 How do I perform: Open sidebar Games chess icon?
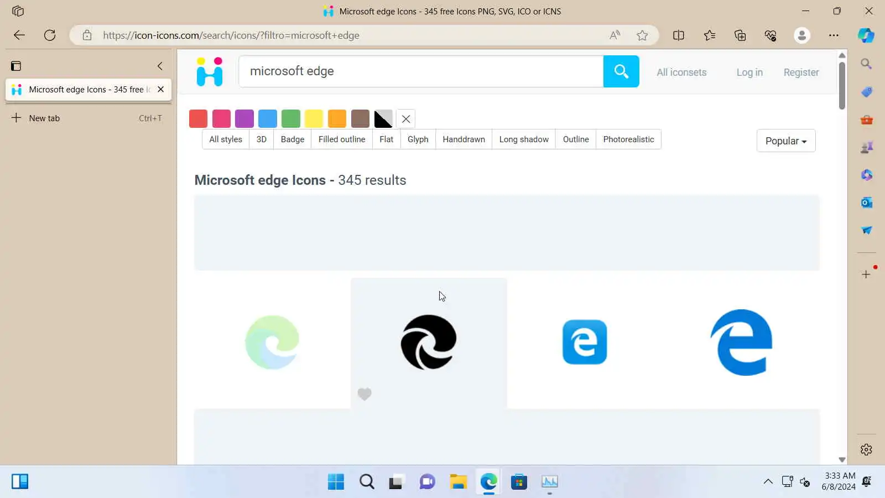click(x=866, y=147)
